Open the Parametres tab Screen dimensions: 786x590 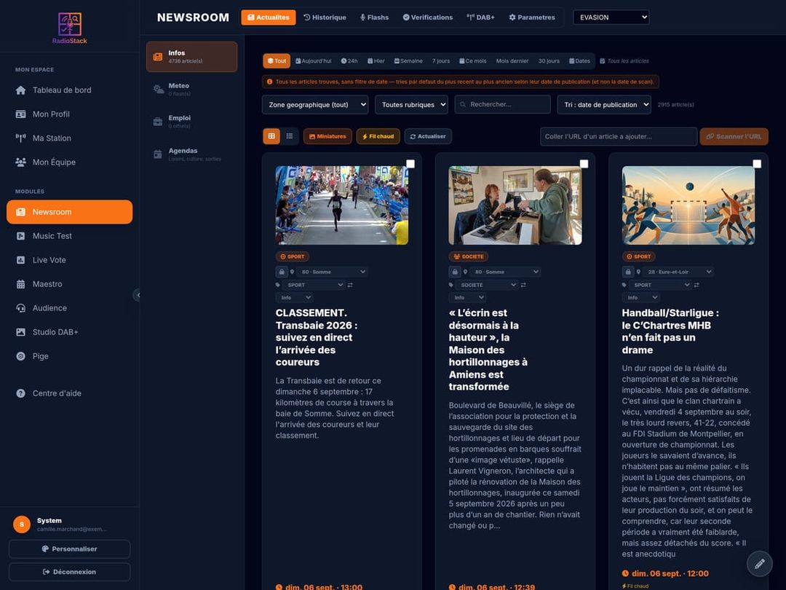tap(532, 17)
